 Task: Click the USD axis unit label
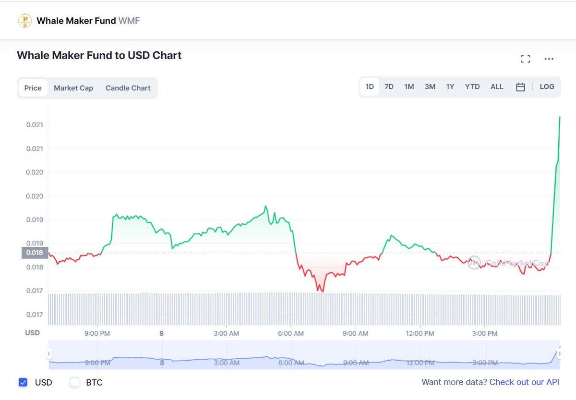32,333
